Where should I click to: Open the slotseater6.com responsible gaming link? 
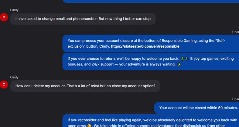(x=145, y=46)
